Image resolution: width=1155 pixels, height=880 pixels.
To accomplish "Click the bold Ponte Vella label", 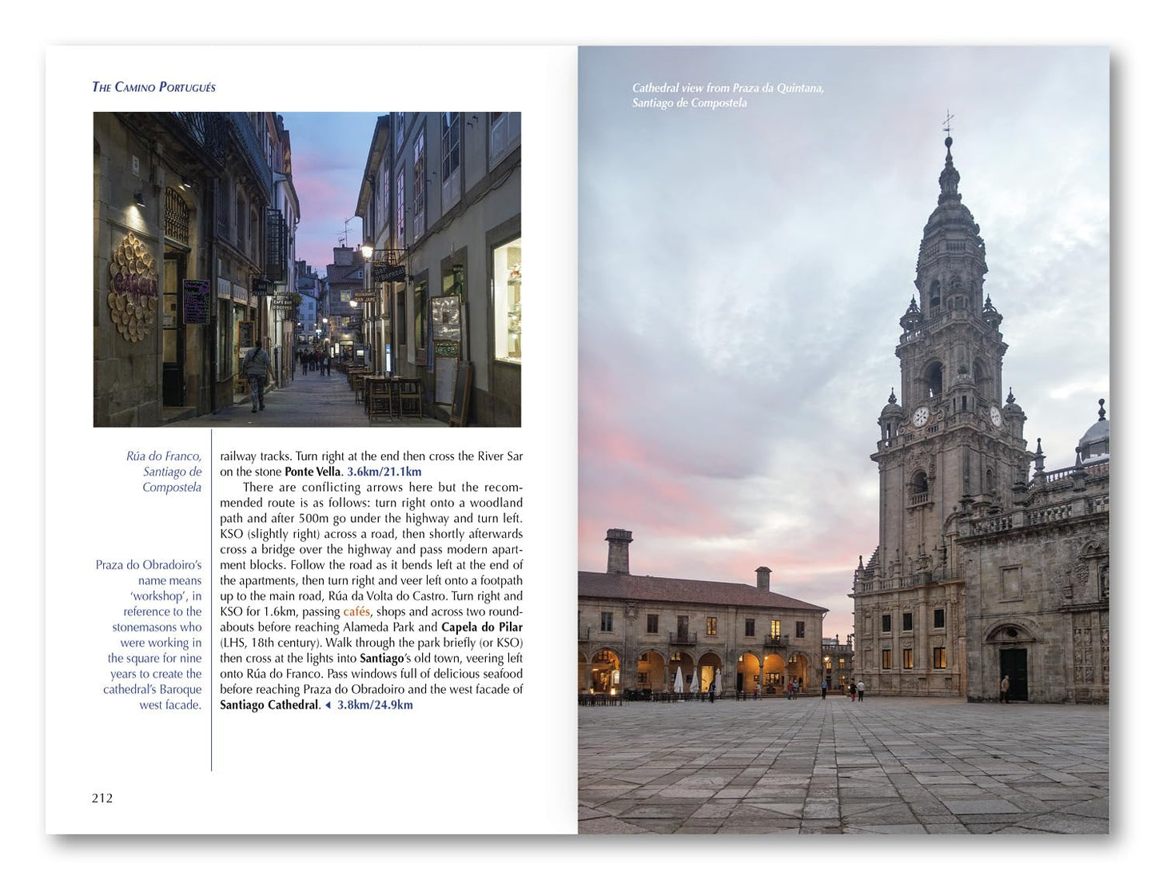I will click(x=313, y=472).
